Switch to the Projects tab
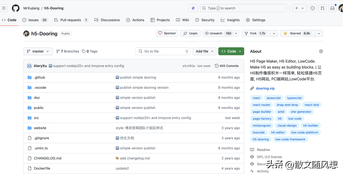Screen dimensions: 343x174 [160, 20]
